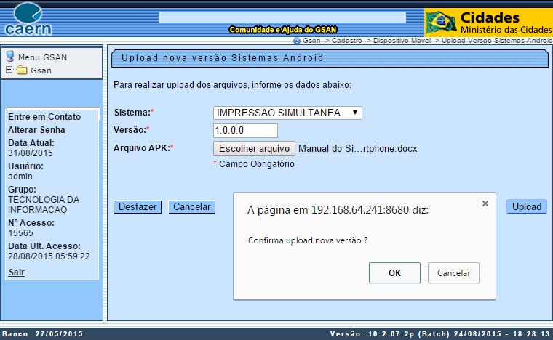Click into the Versão text field
This screenshot has width=553, height=340.
click(x=245, y=130)
